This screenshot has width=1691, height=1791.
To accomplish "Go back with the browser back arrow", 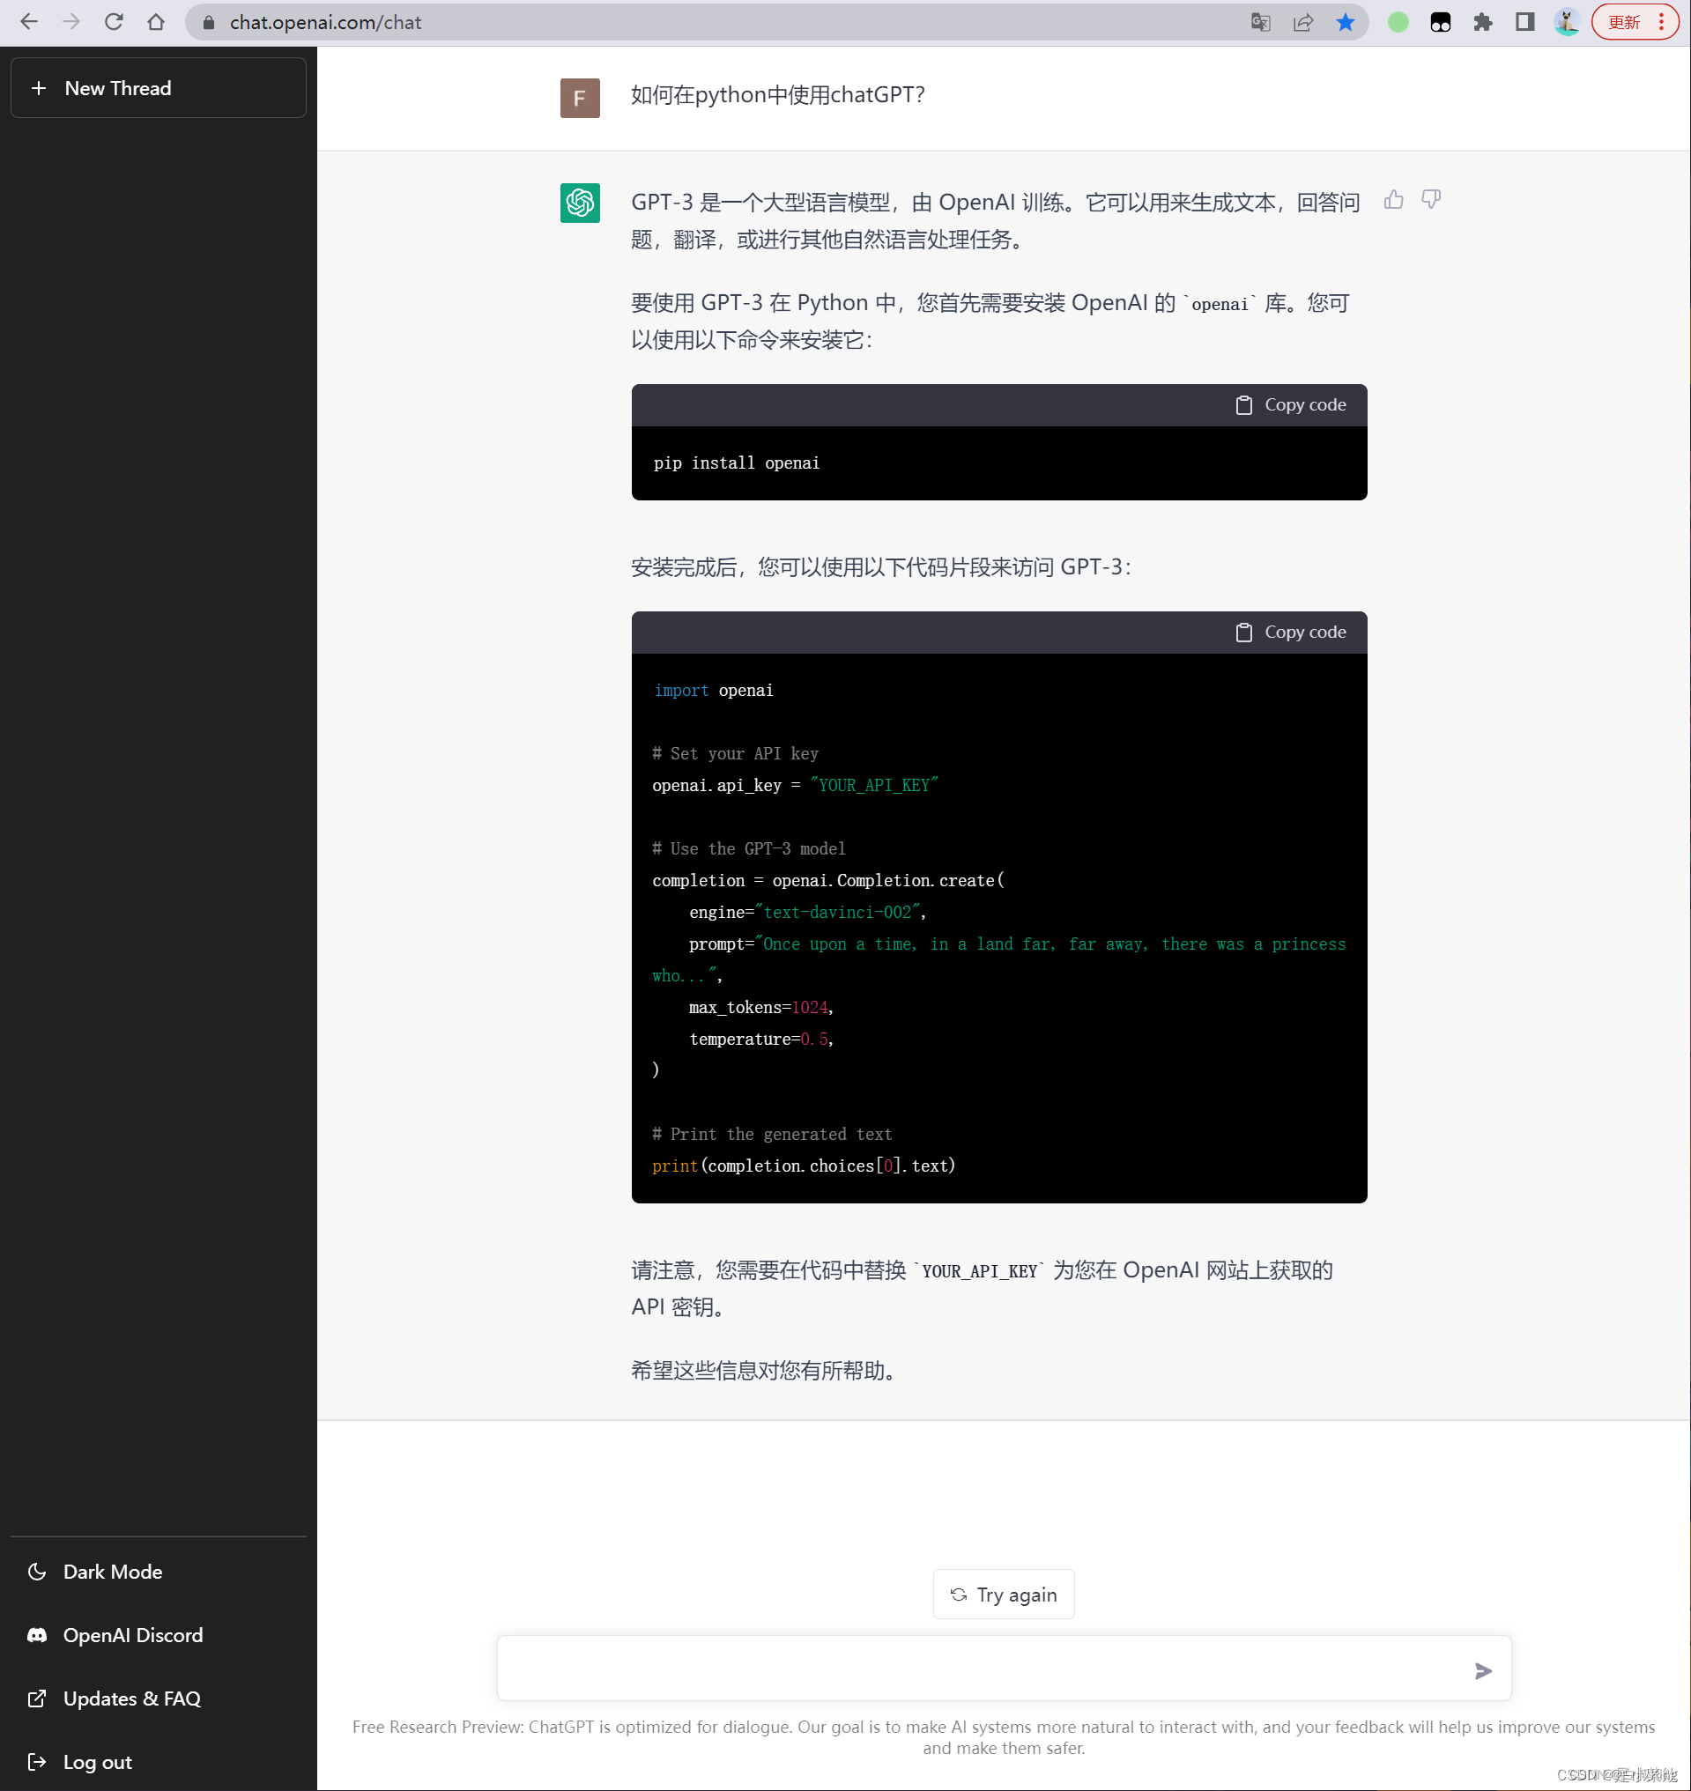I will [29, 23].
